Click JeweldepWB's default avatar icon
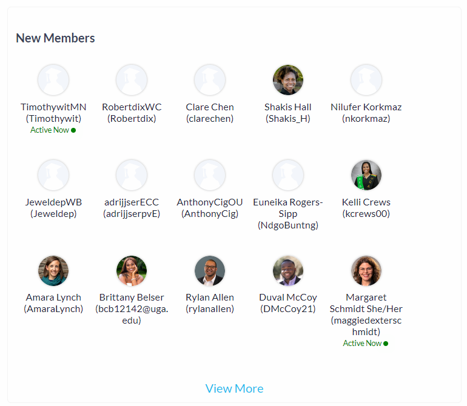 point(53,175)
